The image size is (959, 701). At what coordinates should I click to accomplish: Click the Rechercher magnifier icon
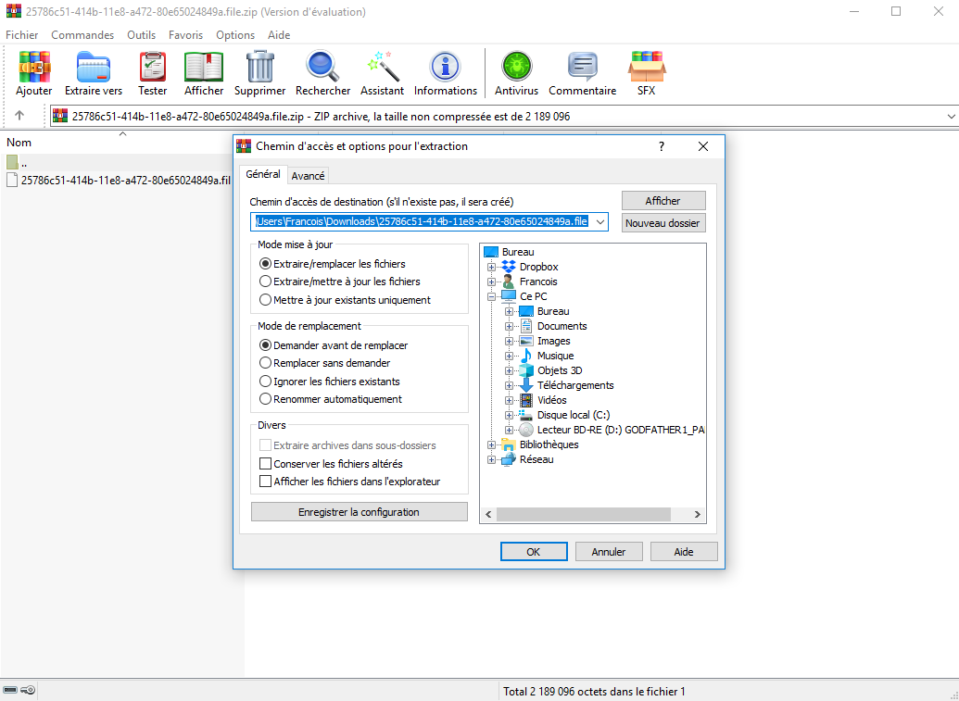(322, 68)
